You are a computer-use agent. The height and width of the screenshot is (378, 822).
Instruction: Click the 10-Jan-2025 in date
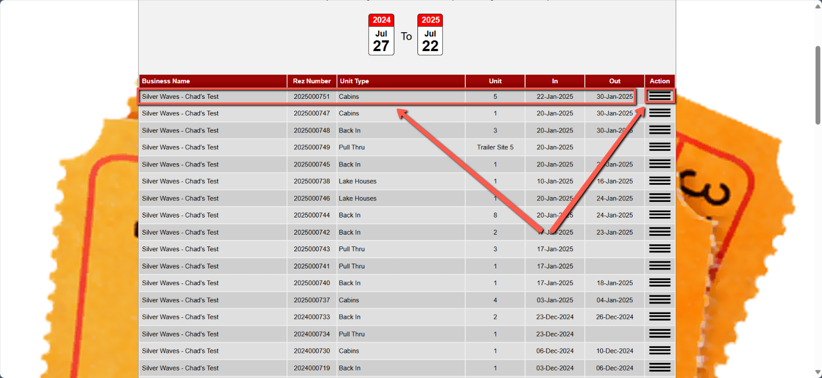[x=555, y=181]
